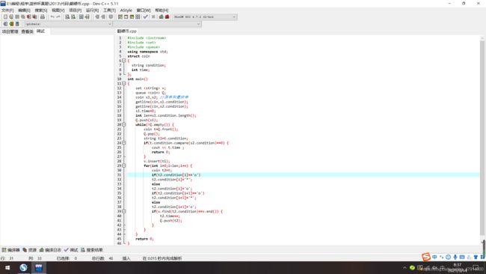Screen dimensions: 486x274
Task: Click the Dev-C++ taskbar button
Action: coord(39,267)
